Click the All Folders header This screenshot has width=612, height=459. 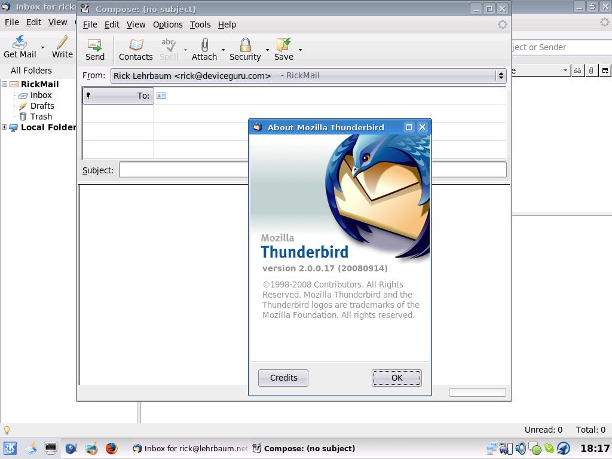click(x=31, y=71)
